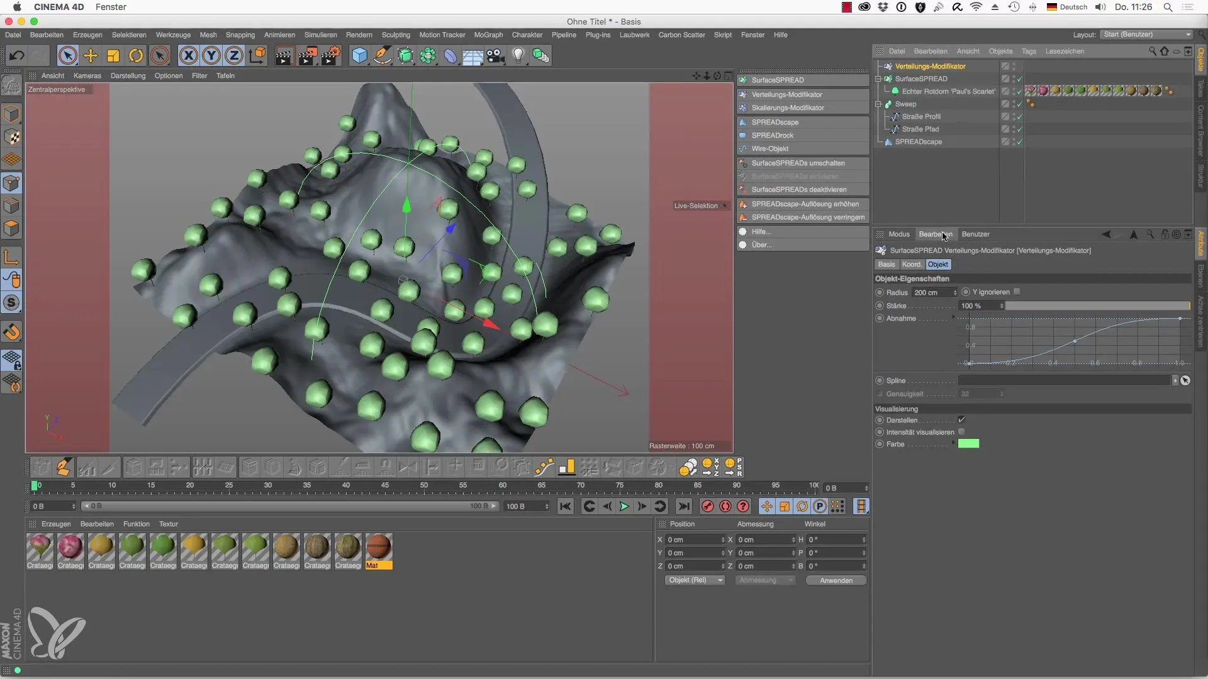Activate the Move tool
The height and width of the screenshot is (679, 1208).
pos(91,56)
